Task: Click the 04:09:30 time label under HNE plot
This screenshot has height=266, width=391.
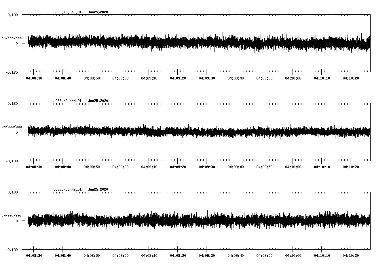Action: (207, 78)
